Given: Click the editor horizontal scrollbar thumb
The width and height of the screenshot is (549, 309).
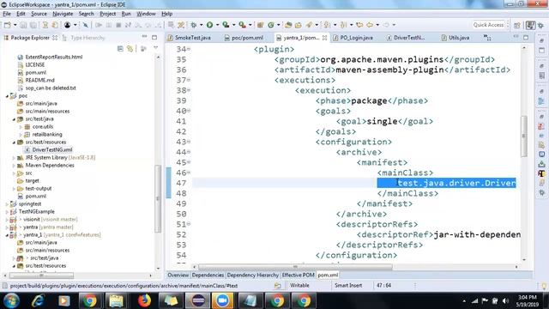Looking at the screenshot, I should click(x=295, y=267).
